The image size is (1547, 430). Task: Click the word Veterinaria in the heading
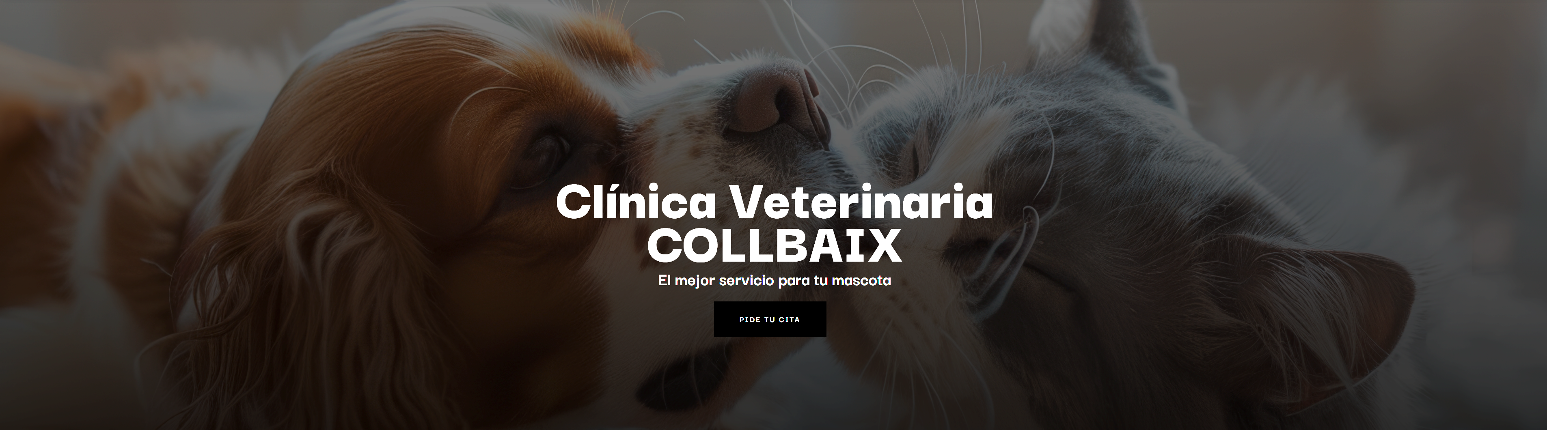coord(860,202)
